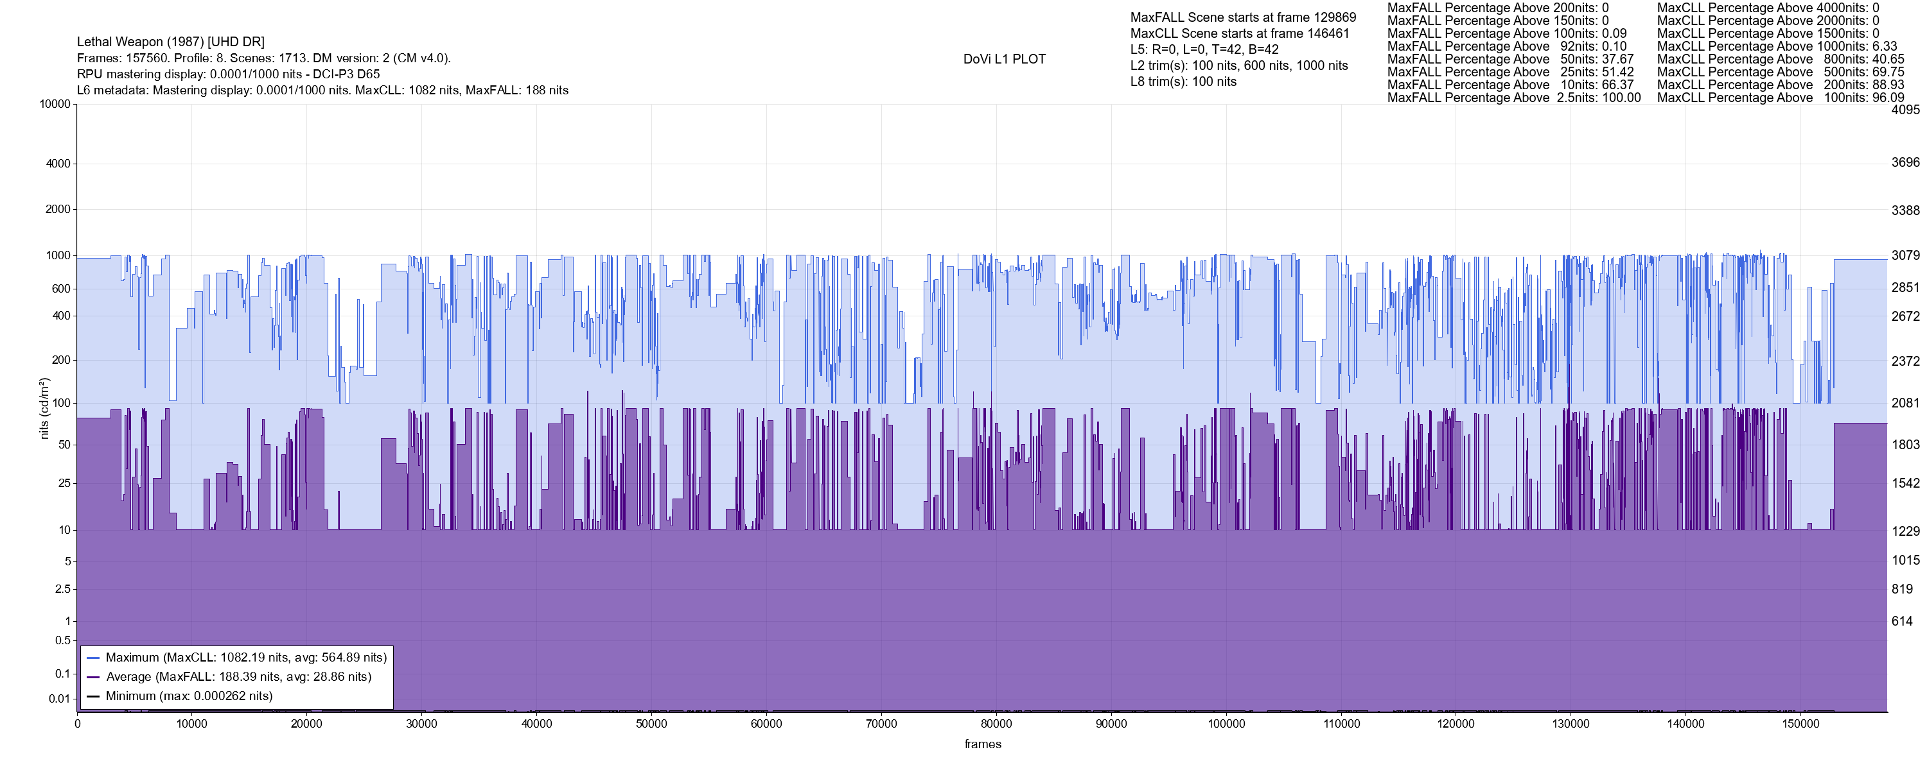Click the 10000 nits y-axis tick label
The image size is (1927, 770).
55,104
